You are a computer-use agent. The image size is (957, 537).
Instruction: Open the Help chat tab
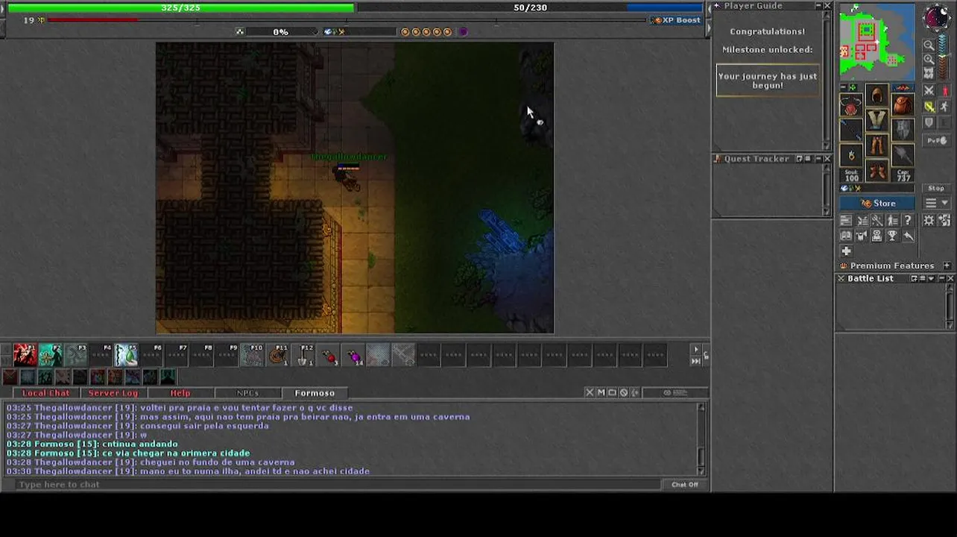point(180,393)
